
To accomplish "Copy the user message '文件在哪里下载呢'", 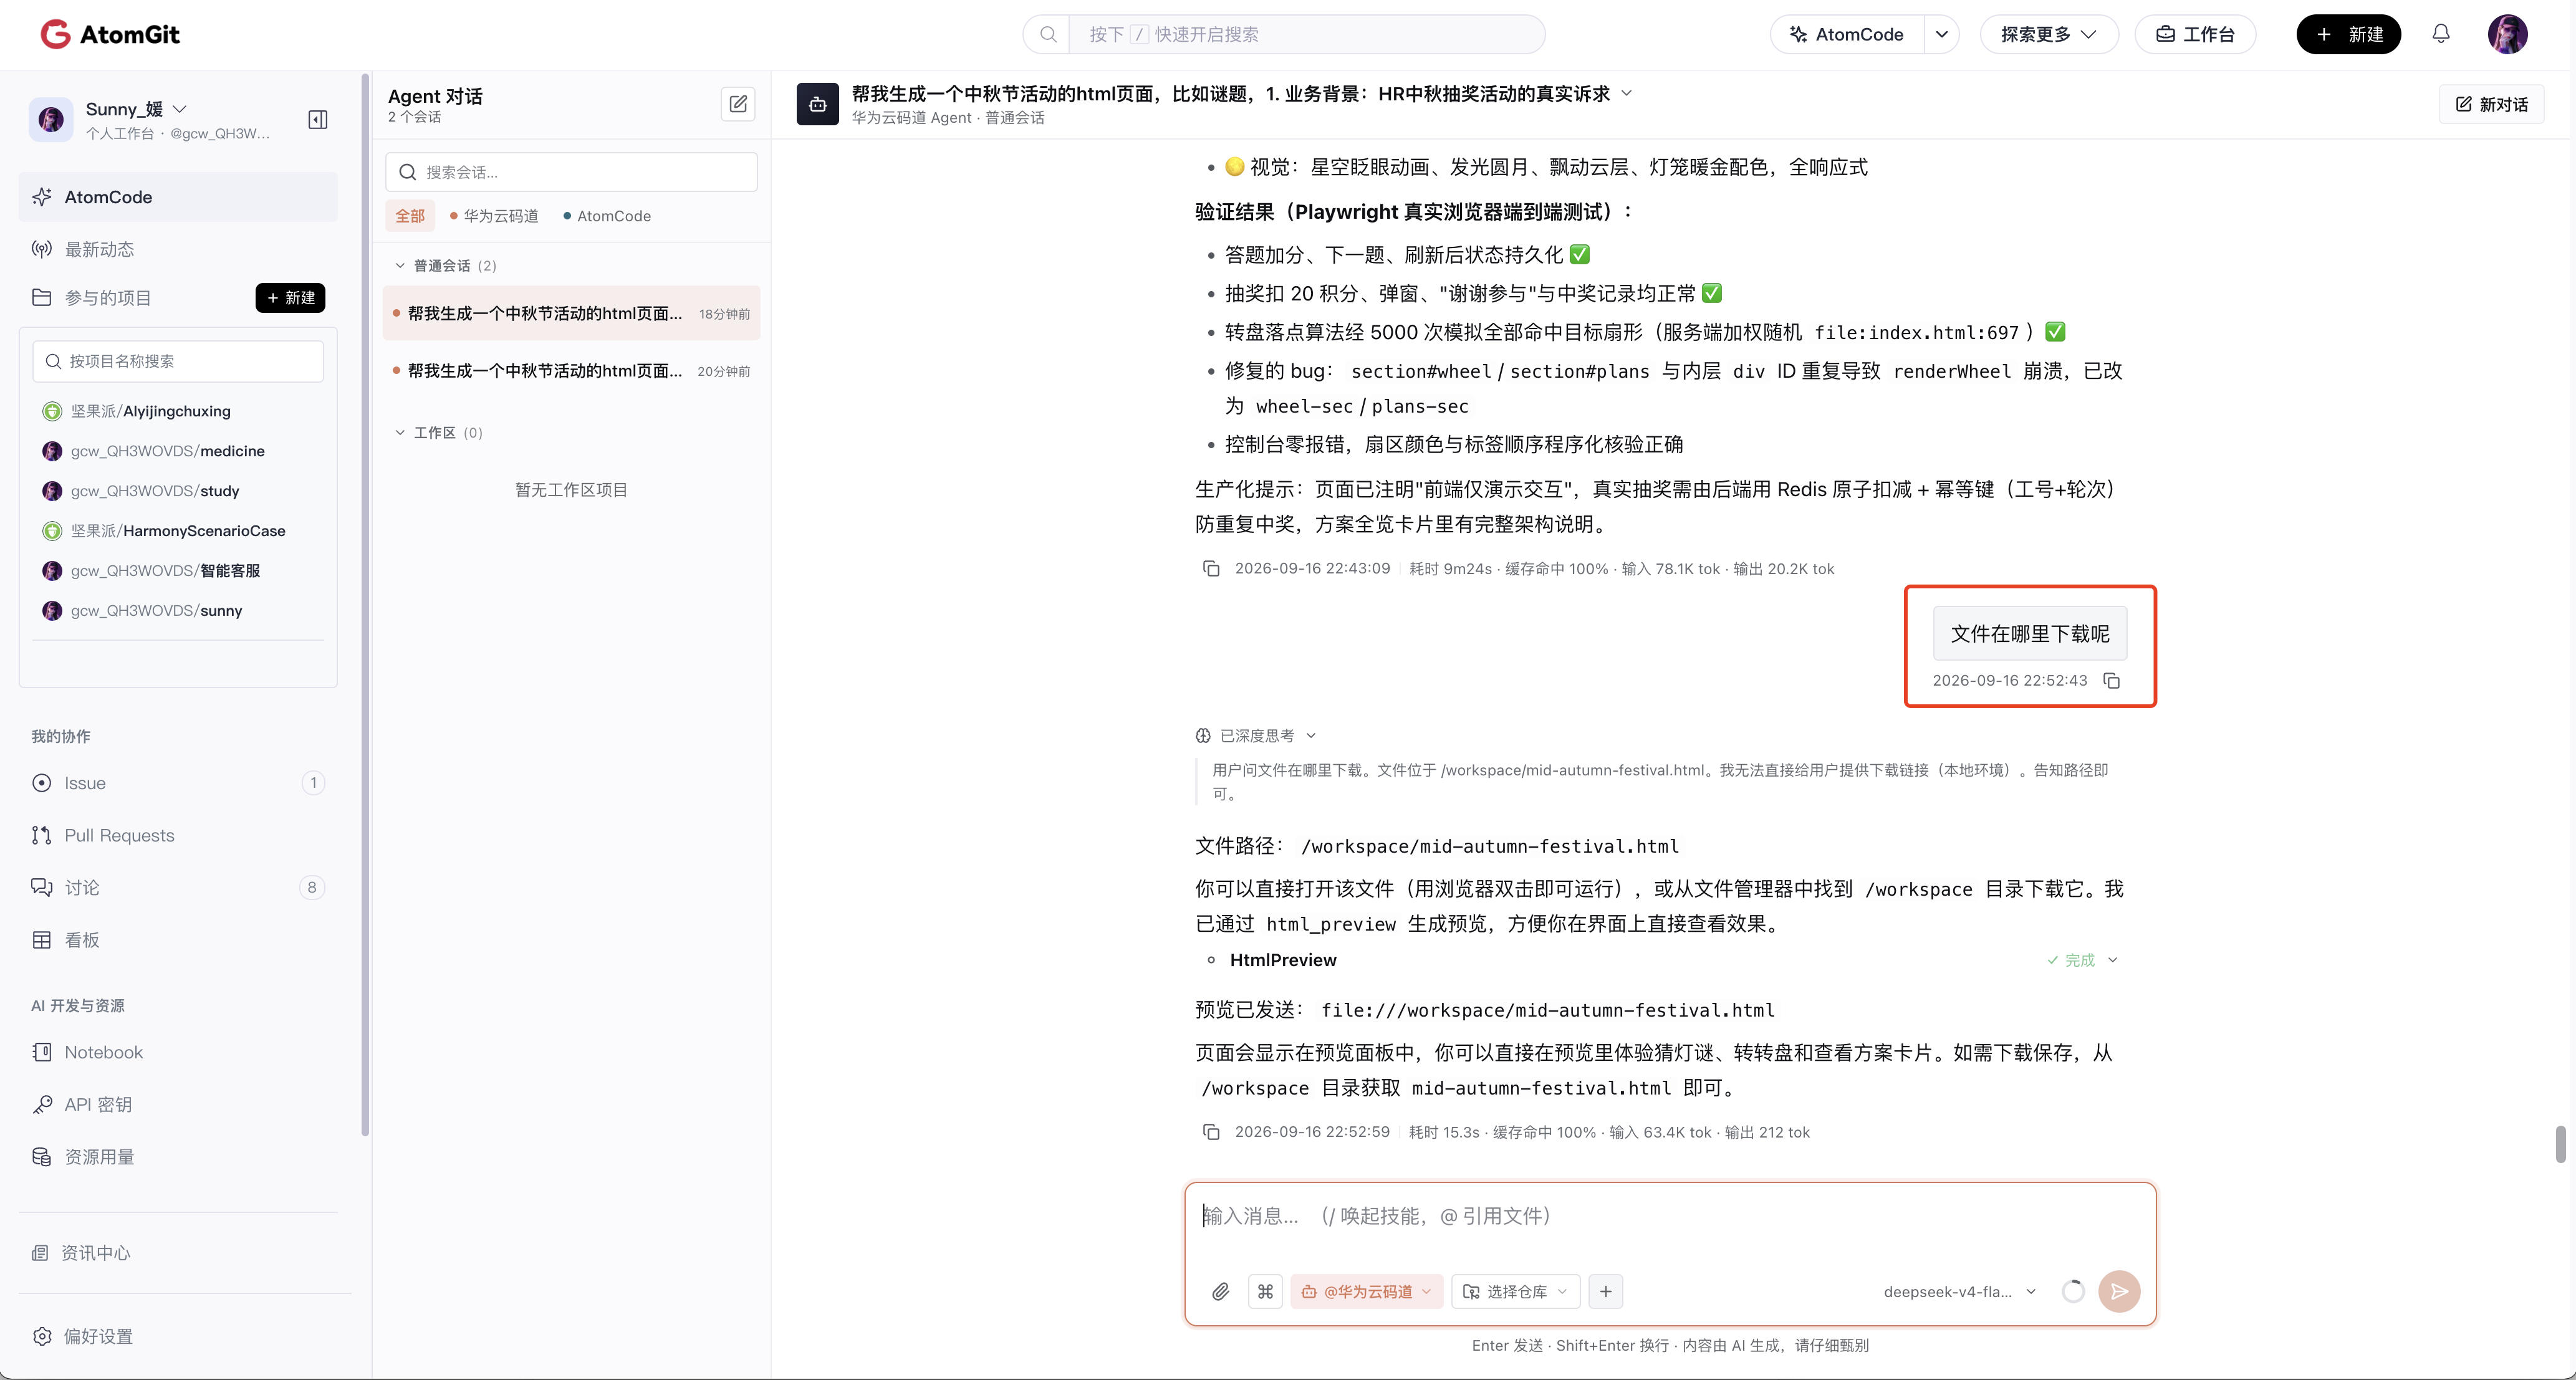I will point(2112,680).
